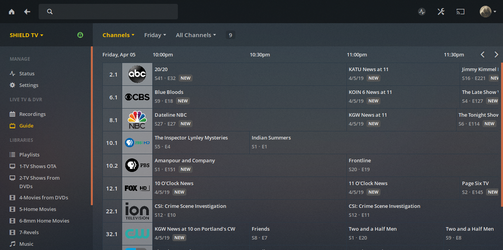503x250 pixels.
Task: Open the Amanpour and Company listing
Action: point(249,165)
